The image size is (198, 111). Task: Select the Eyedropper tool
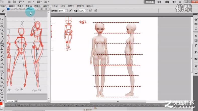(2, 37)
